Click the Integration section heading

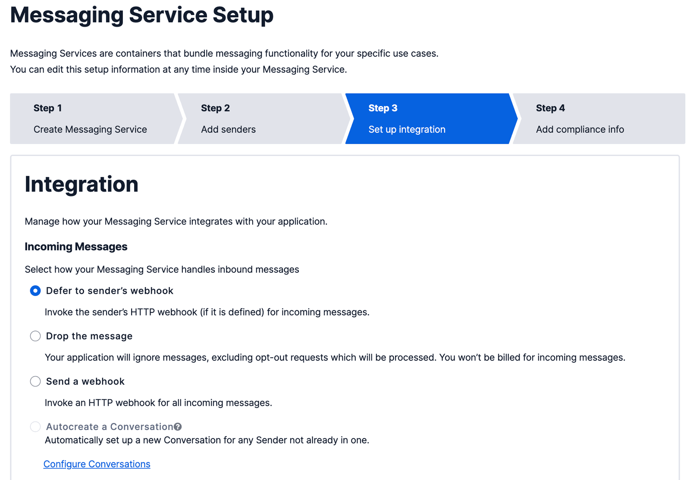(81, 184)
